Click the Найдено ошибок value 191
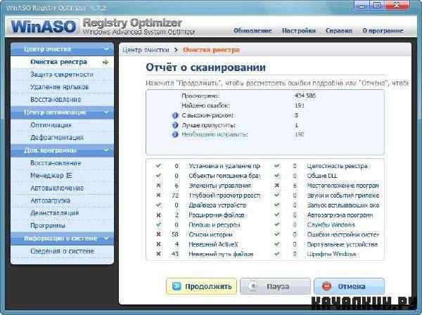422x315 pixels. 300,105
